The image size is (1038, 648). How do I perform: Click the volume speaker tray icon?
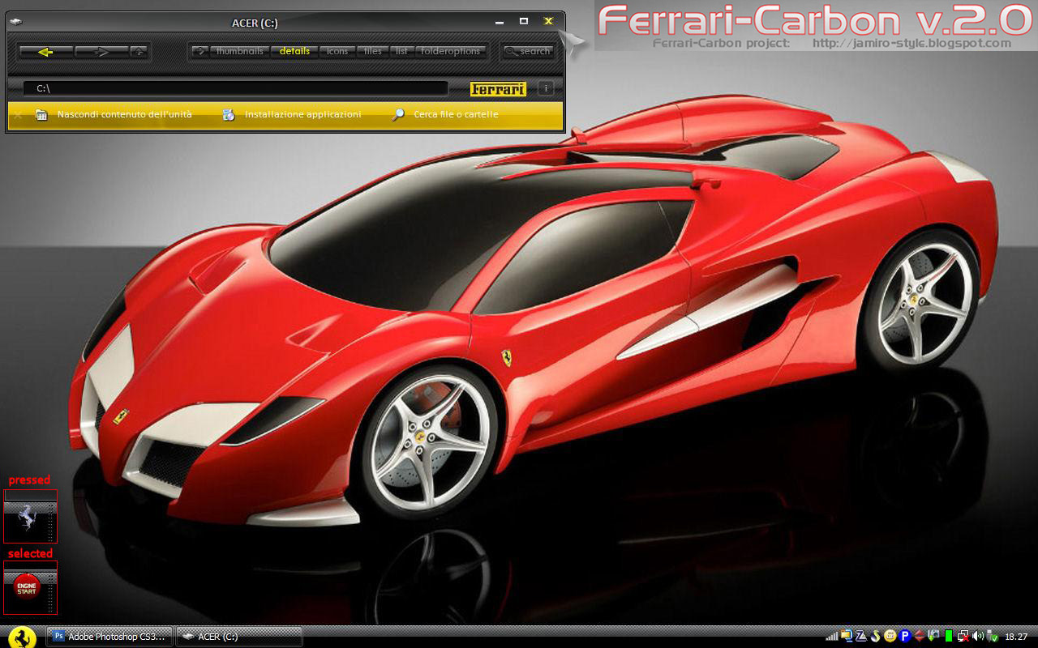point(978,636)
